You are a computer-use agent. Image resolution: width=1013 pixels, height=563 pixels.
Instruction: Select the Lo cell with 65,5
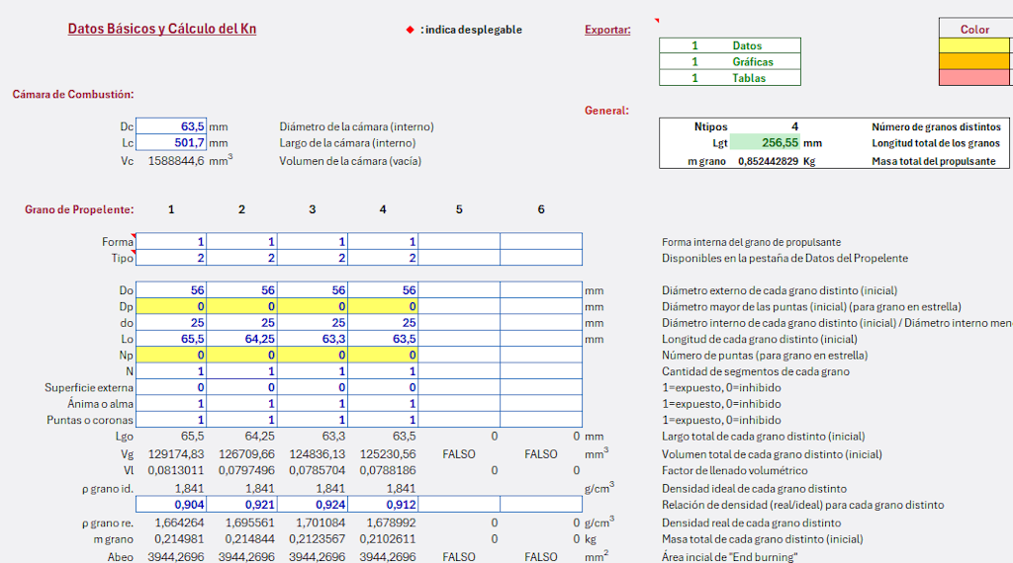click(171, 339)
